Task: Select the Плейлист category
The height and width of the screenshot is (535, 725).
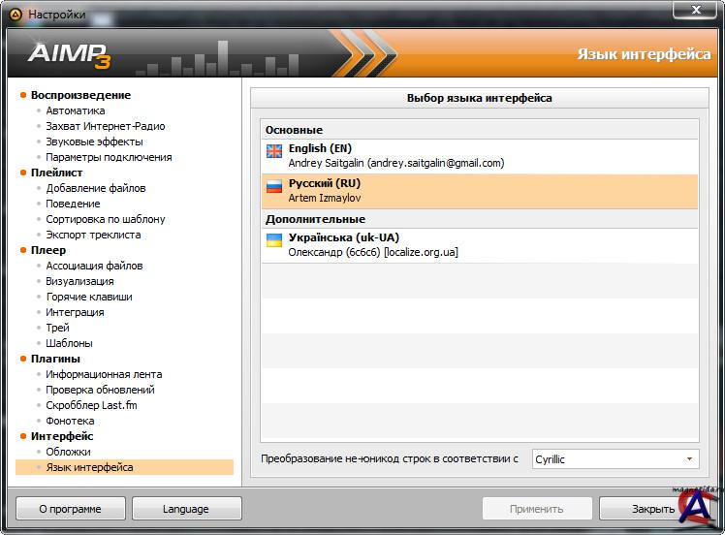Action: tap(56, 173)
